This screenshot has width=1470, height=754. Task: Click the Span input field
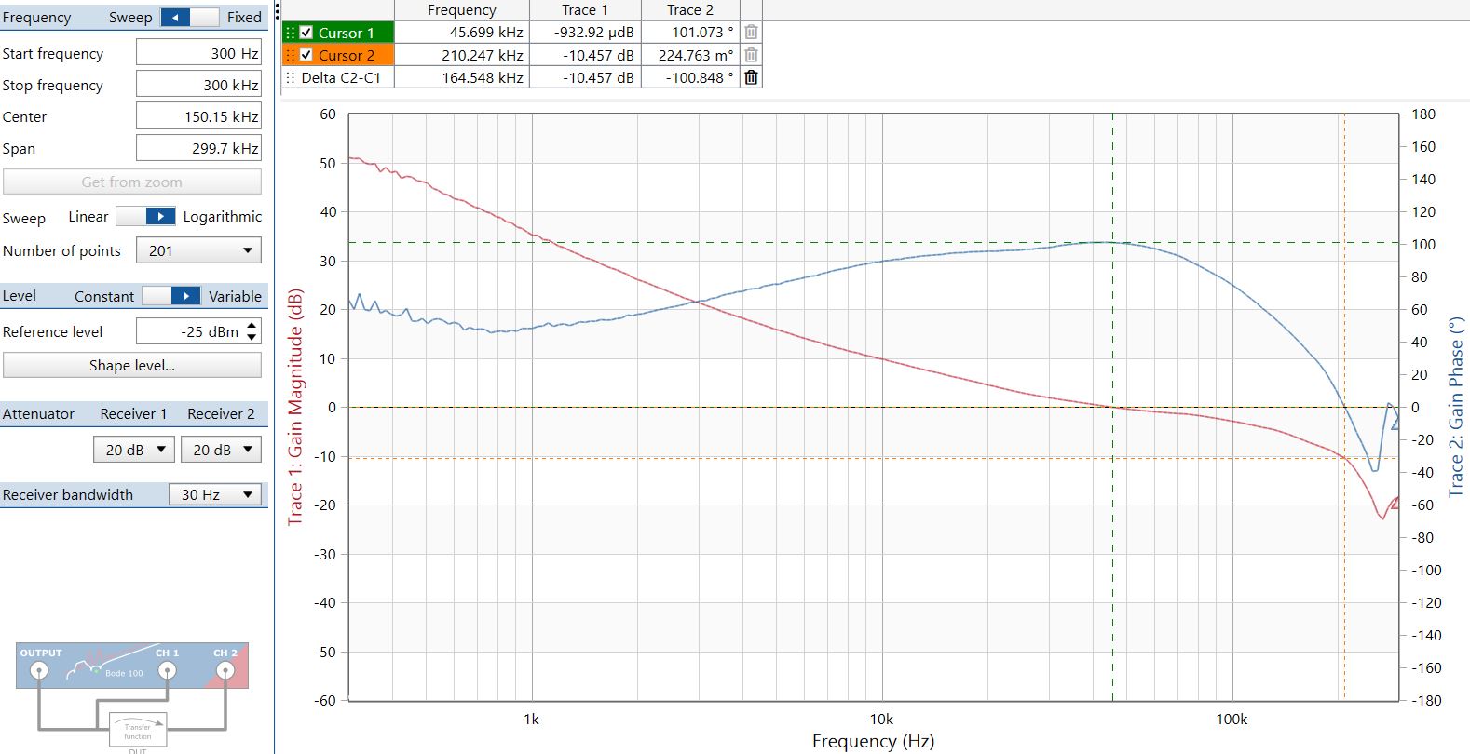tap(198, 148)
